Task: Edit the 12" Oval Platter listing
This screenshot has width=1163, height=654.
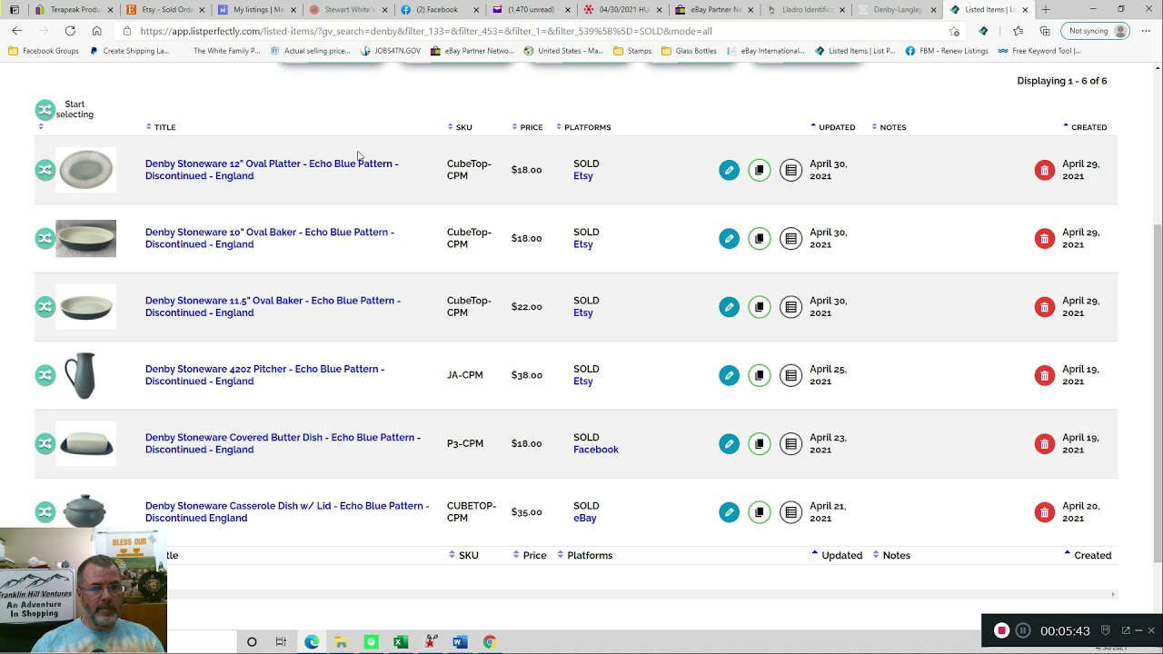Action: 729,170
